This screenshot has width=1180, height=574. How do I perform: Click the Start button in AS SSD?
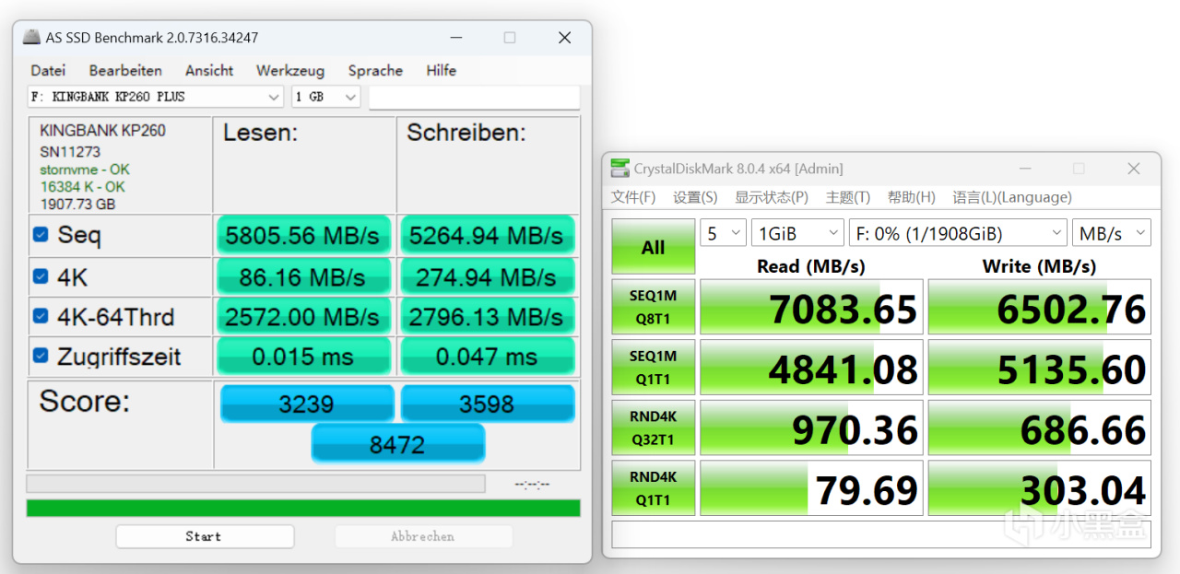(x=204, y=536)
